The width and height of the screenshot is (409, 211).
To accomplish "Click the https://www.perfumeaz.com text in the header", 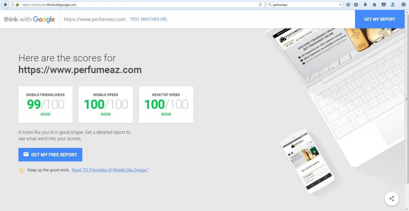I will [95, 19].
